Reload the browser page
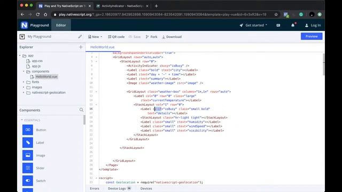342x192 pixels. tap(38, 14)
